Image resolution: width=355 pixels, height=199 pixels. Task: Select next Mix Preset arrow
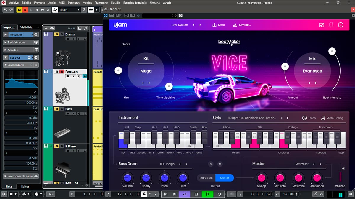click(x=320, y=164)
